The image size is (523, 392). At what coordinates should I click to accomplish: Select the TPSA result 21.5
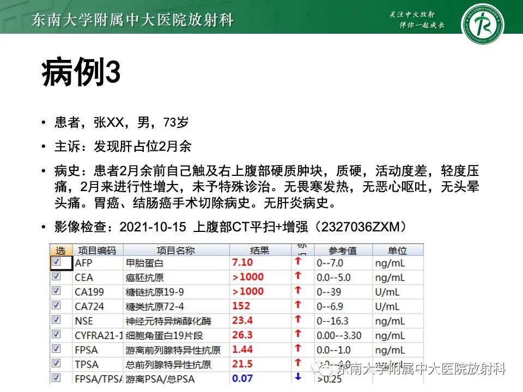point(242,364)
